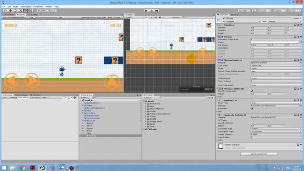The height and width of the screenshot is (171, 304).
Task: Click the Windows Start button
Action: coord(4,168)
